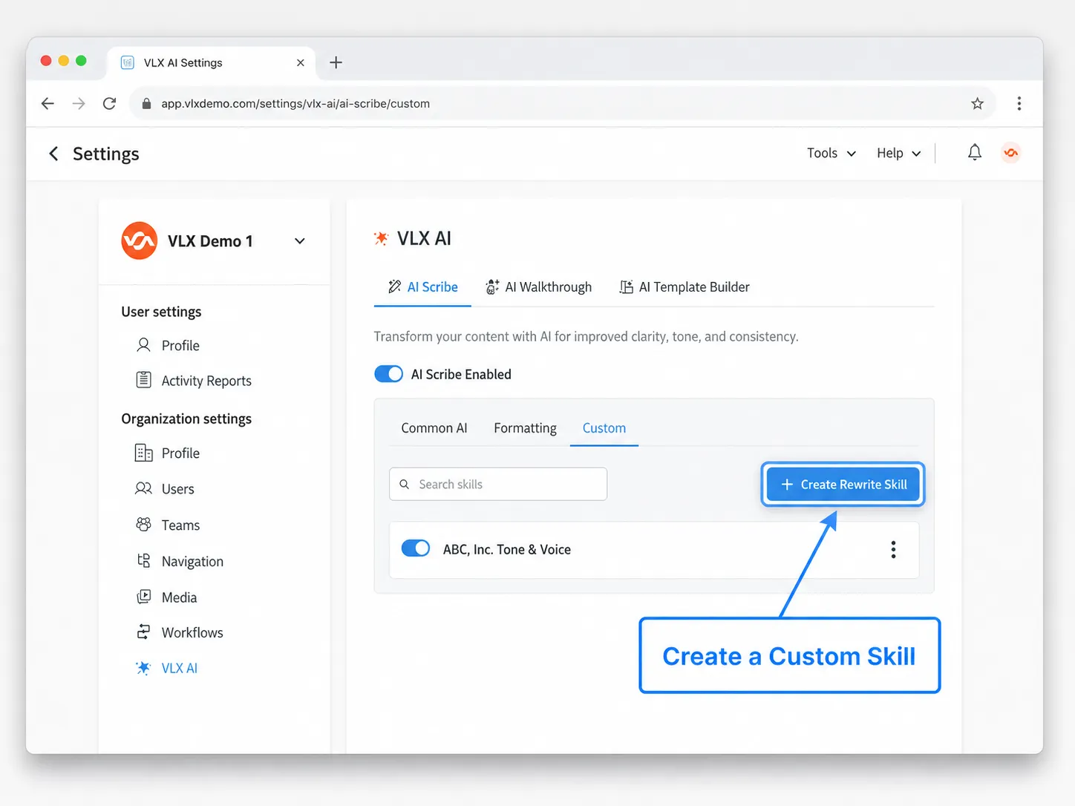The width and height of the screenshot is (1075, 806).
Task: Select the Custom sub-tab
Action: (x=604, y=428)
